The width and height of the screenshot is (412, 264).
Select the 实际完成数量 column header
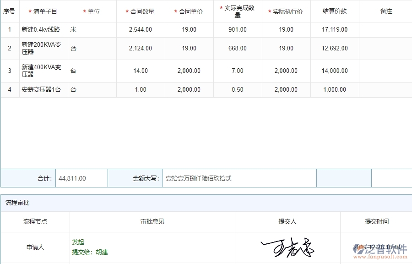pyautogui.click(x=237, y=11)
